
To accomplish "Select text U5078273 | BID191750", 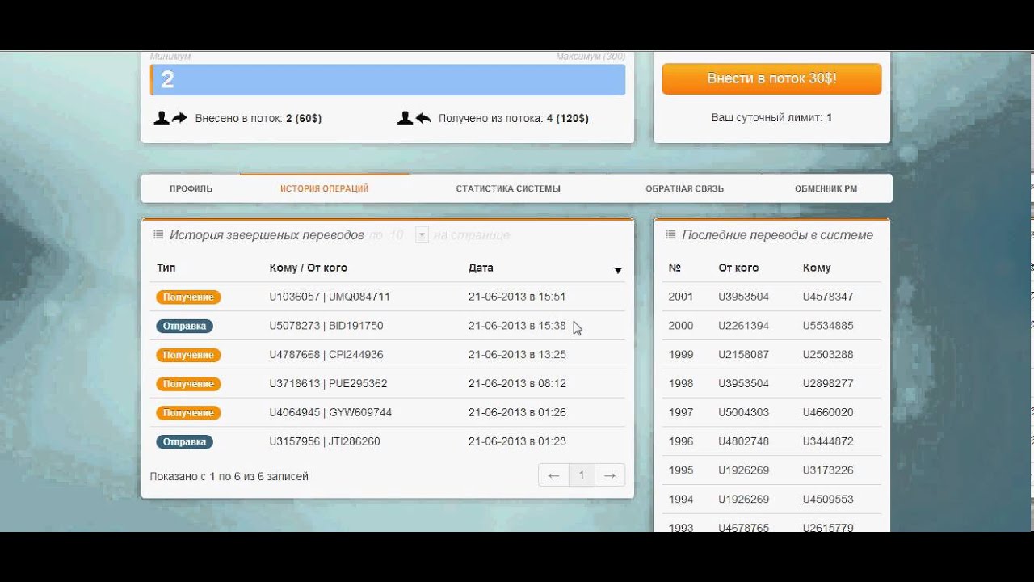I will [326, 326].
